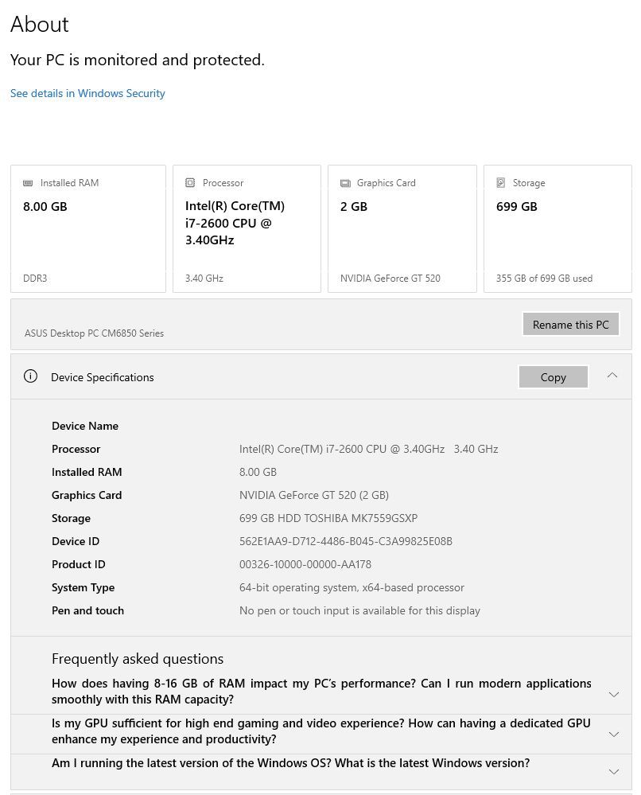Viewport: 641px width, 795px height.
Task: Expand the RAM performance FAQ question
Action: click(x=614, y=694)
